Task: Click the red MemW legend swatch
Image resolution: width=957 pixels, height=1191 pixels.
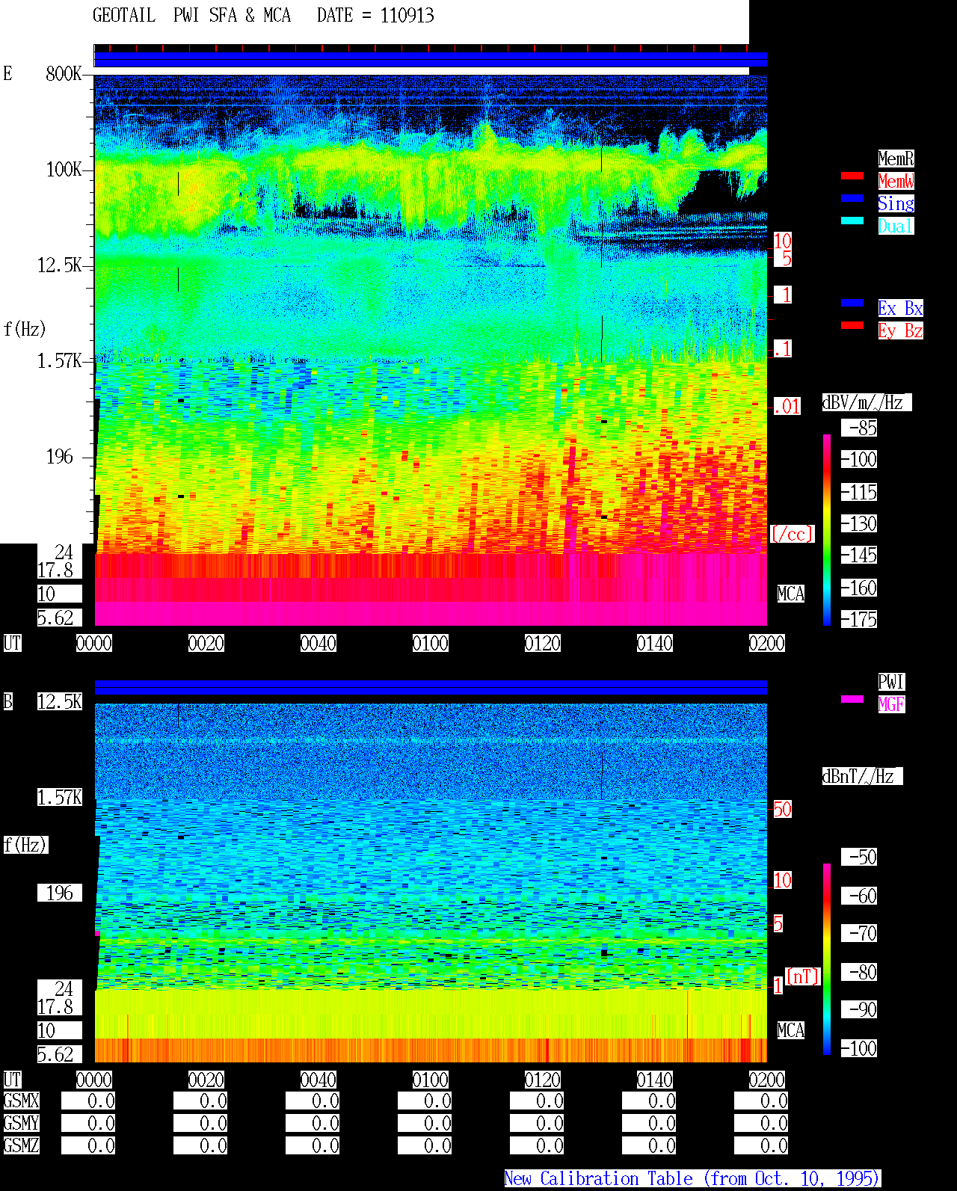Action: pos(852,176)
